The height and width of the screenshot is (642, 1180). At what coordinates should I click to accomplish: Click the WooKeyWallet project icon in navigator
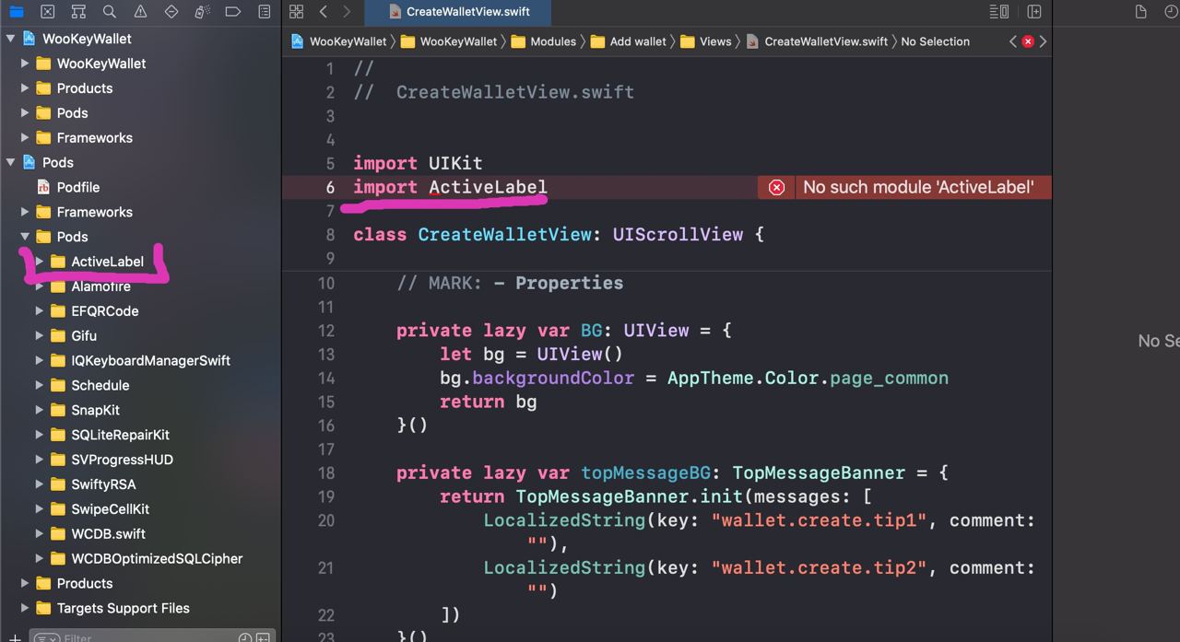pos(28,39)
